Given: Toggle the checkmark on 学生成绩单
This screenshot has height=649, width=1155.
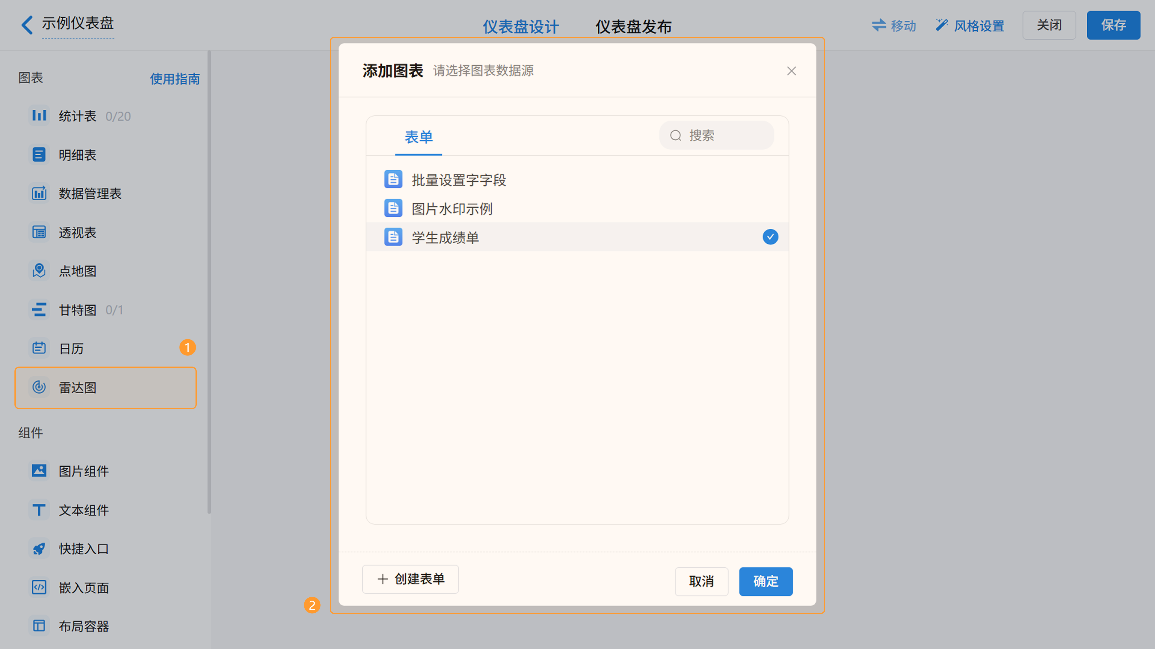Looking at the screenshot, I should tap(770, 236).
